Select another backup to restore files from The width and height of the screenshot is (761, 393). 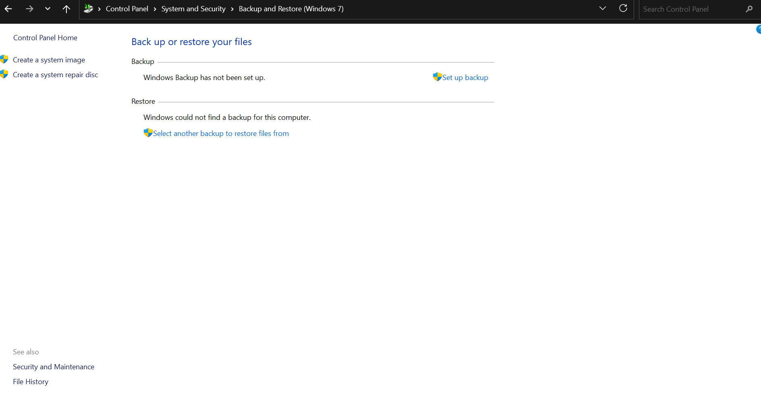[x=221, y=134]
